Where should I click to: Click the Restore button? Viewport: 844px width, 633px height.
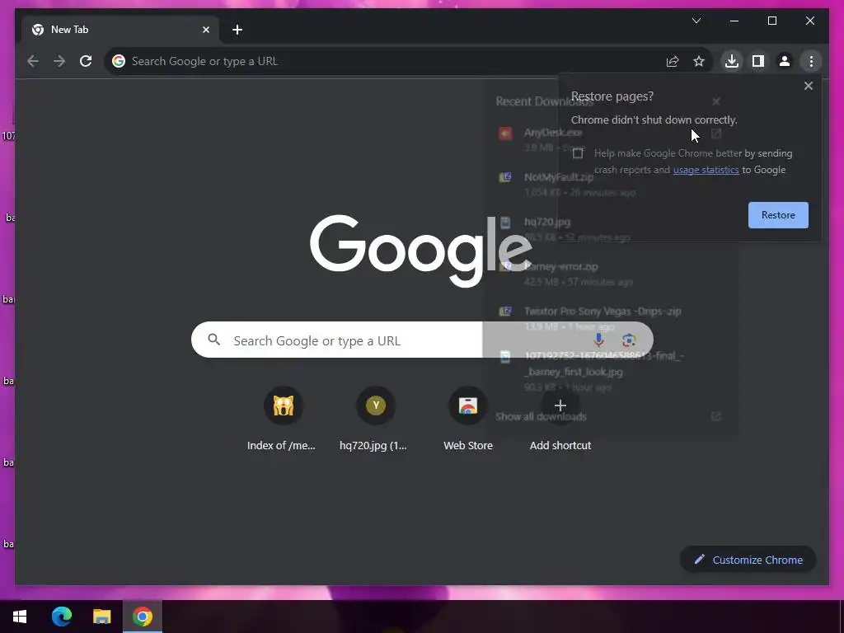pos(778,215)
